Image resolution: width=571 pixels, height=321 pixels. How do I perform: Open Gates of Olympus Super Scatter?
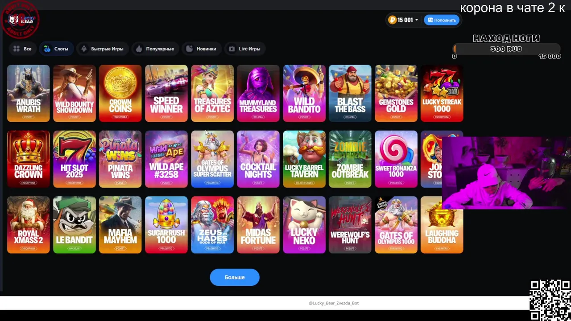pos(212,159)
